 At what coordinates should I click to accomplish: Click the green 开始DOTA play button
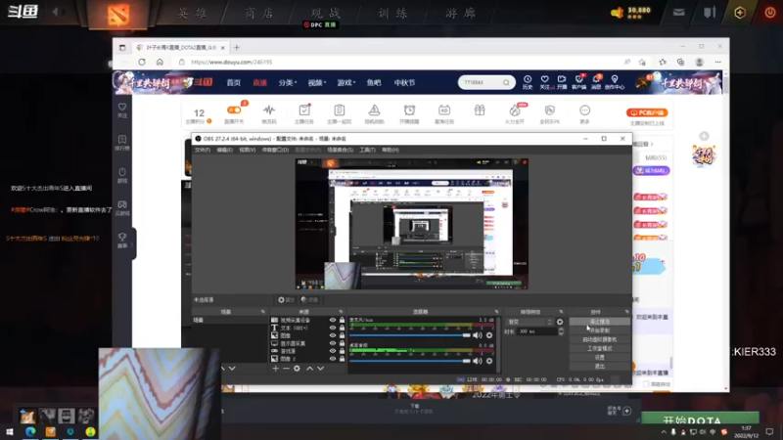coord(700,419)
